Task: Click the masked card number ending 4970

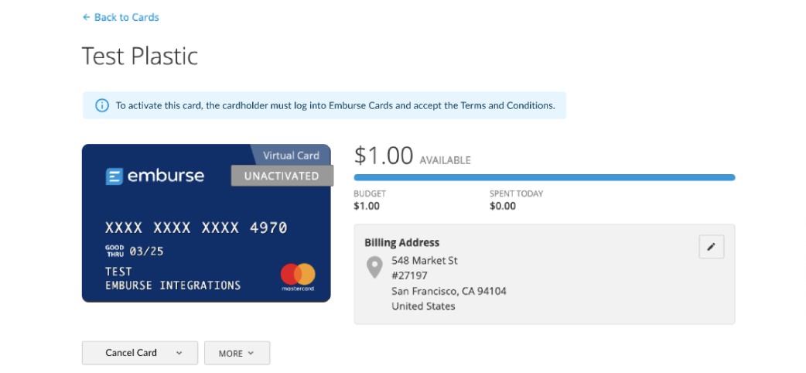Action: click(196, 228)
